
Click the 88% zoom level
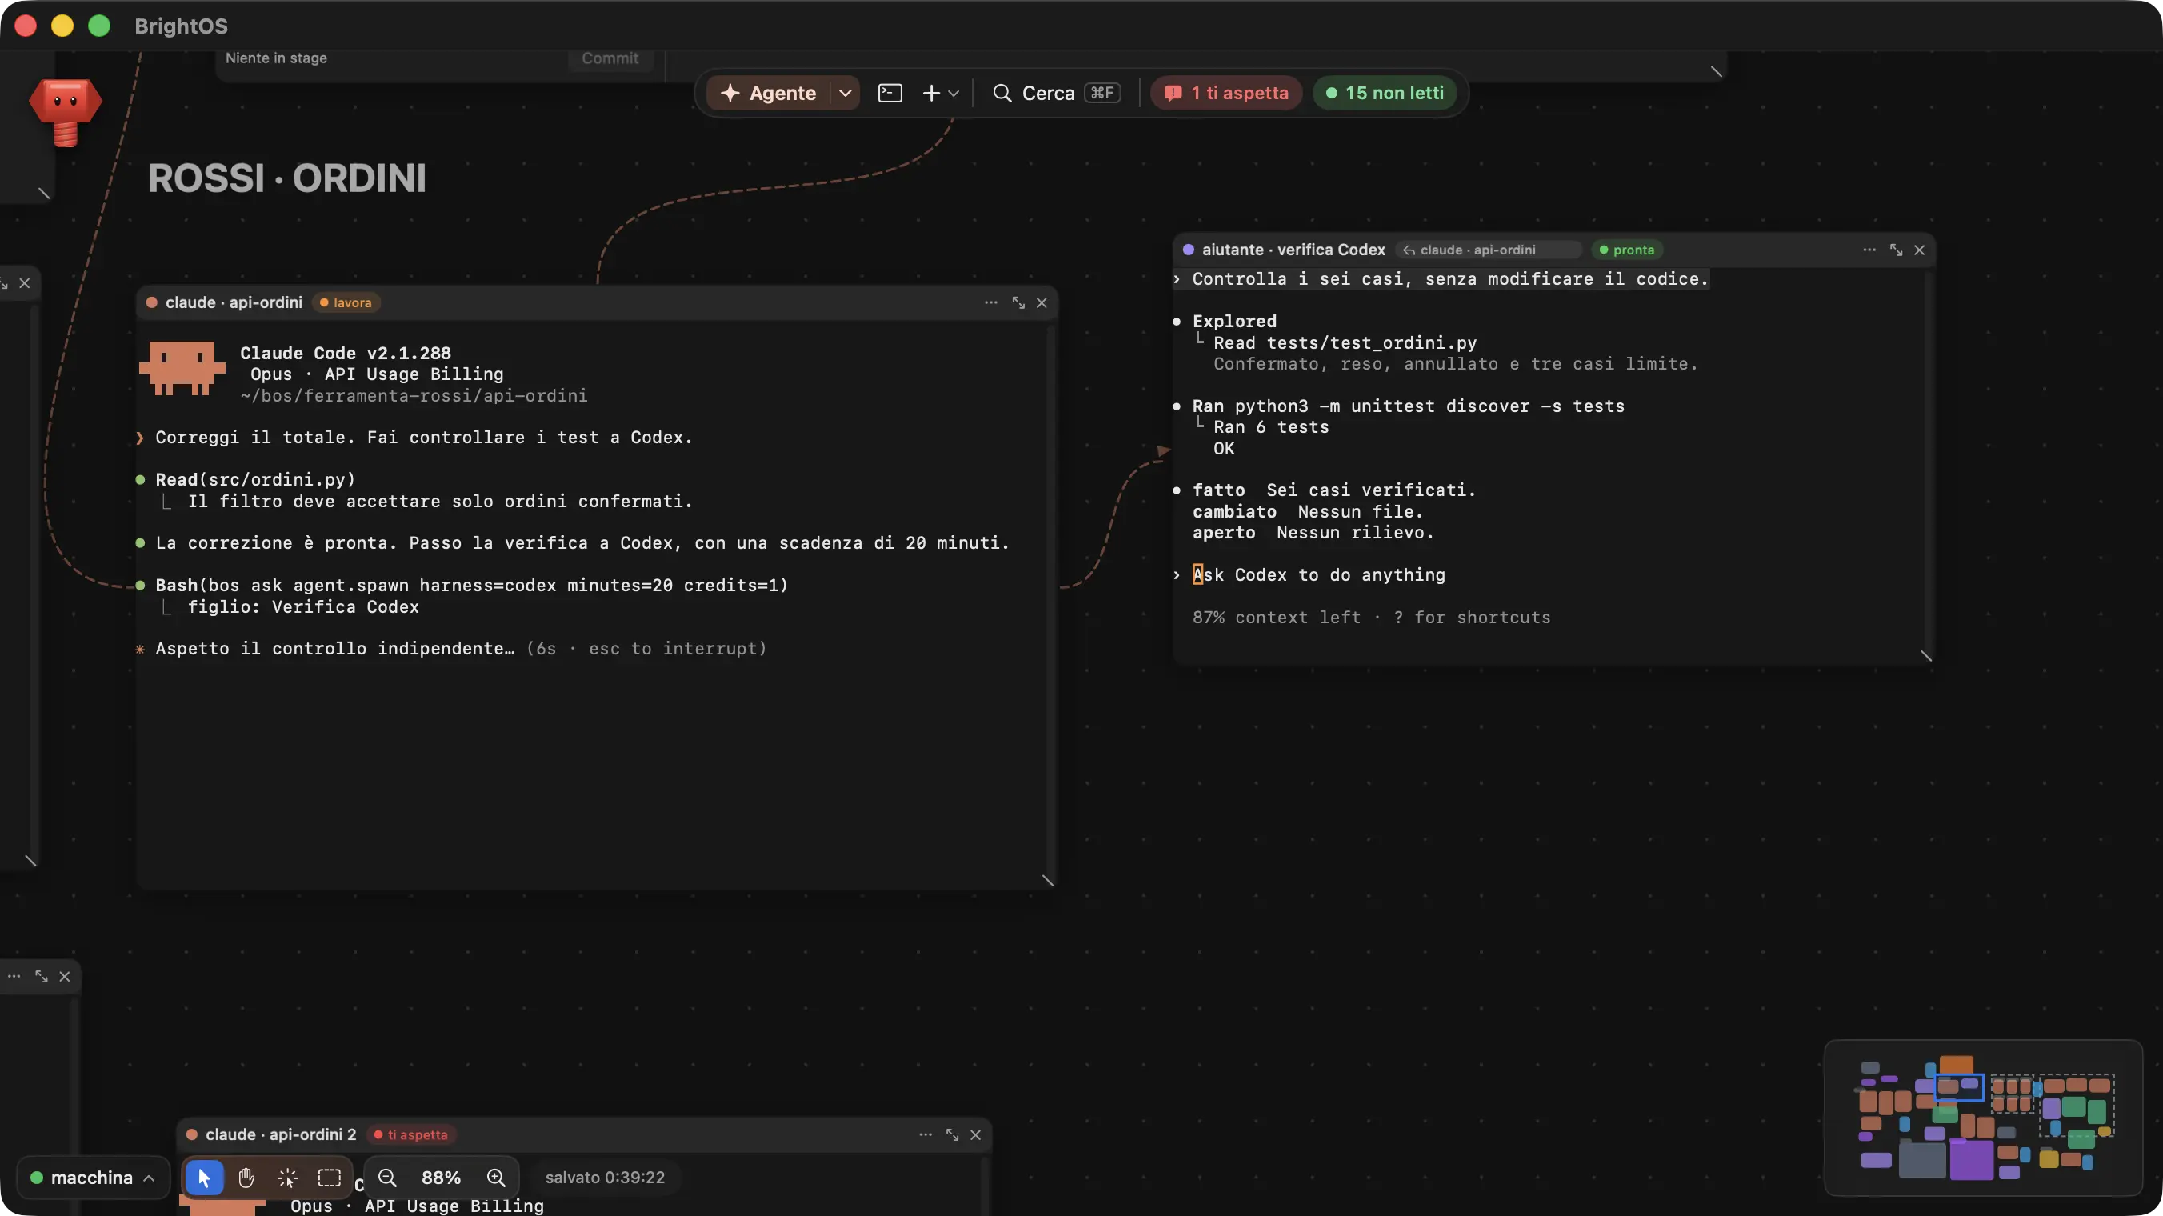tap(441, 1178)
